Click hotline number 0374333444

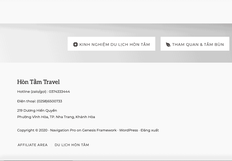point(59,92)
